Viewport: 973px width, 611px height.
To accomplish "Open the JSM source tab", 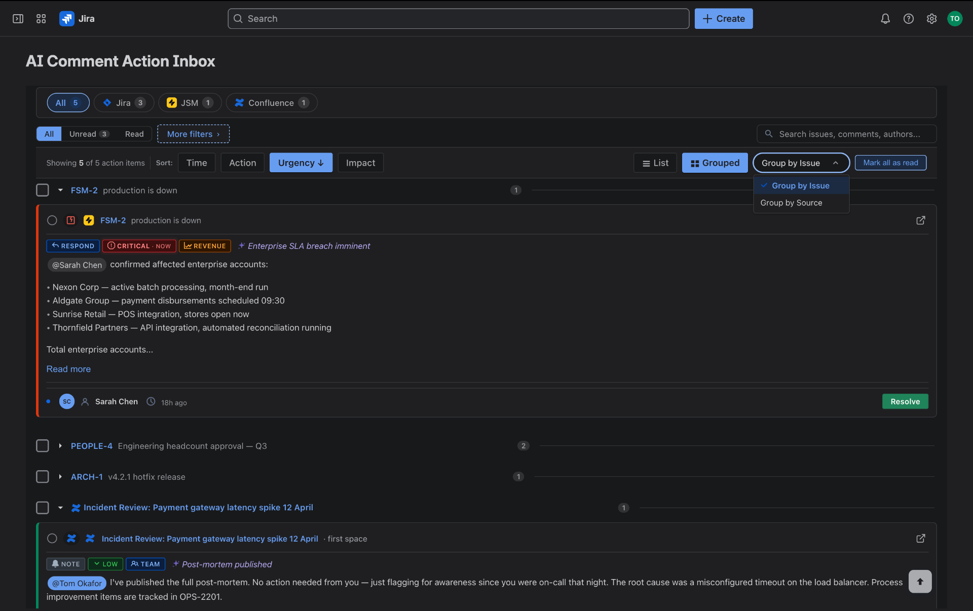I will (190, 103).
